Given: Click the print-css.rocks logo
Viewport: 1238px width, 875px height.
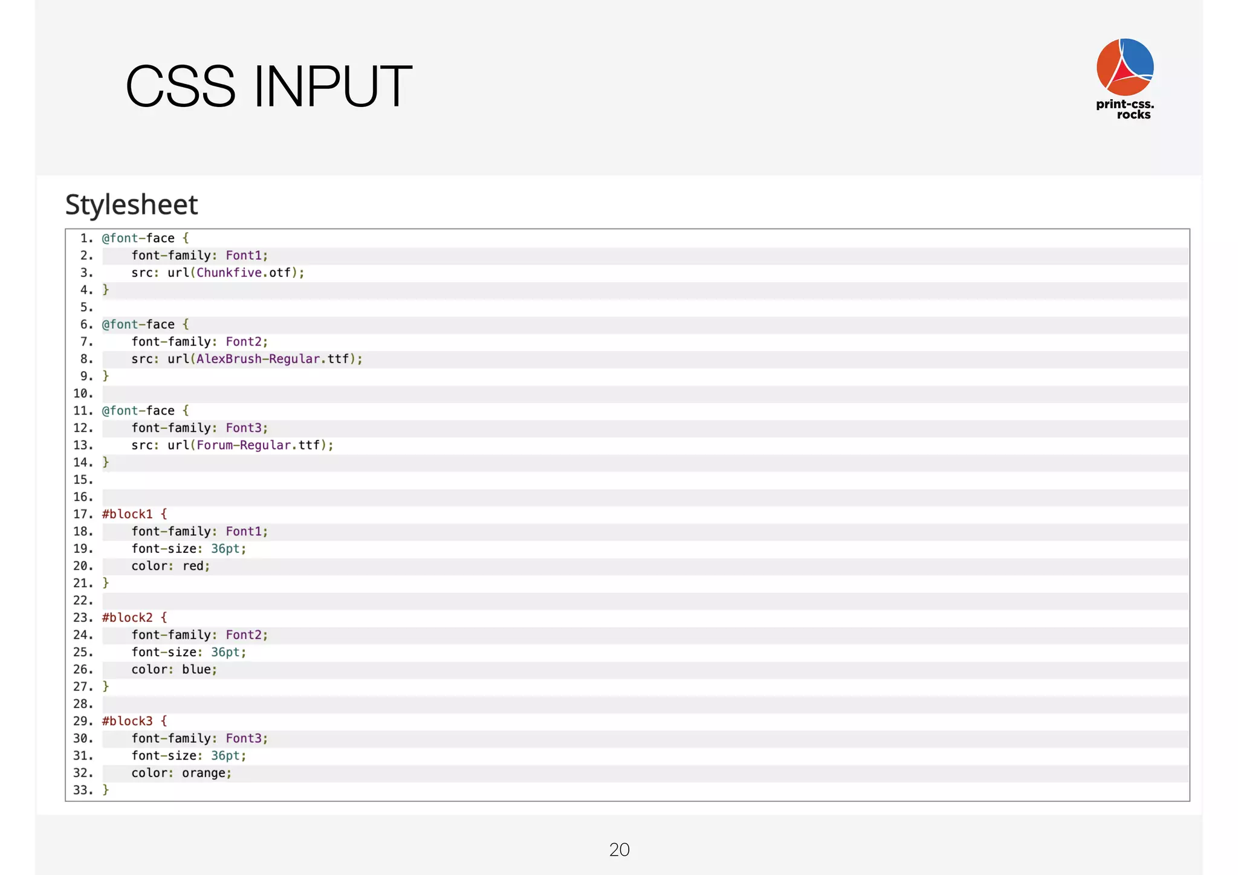Looking at the screenshot, I should (1125, 79).
